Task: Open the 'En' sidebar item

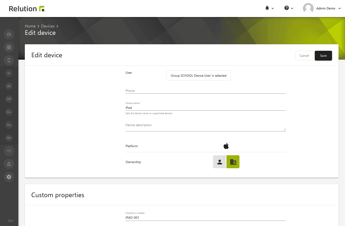Action: tap(9, 112)
